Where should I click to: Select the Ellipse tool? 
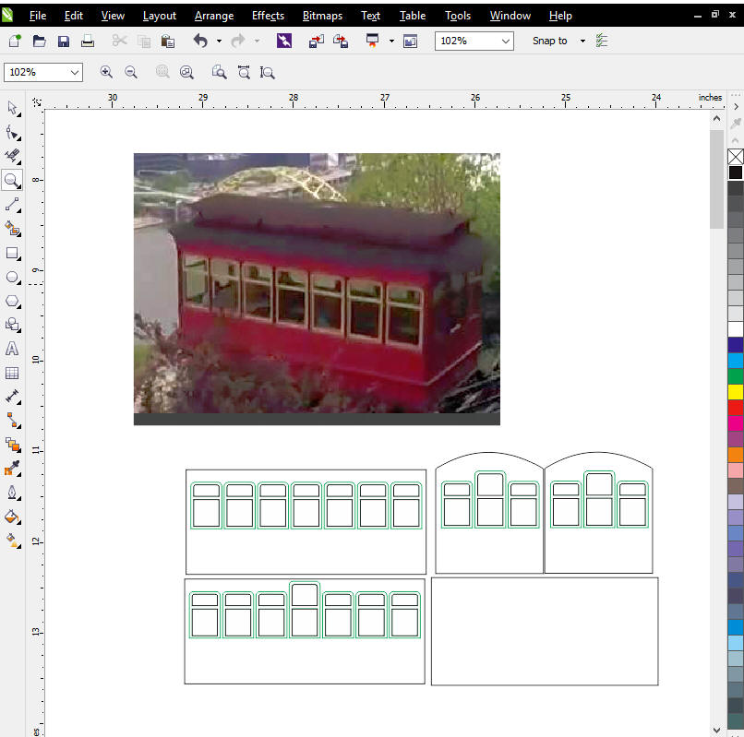click(x=12, y=277)
